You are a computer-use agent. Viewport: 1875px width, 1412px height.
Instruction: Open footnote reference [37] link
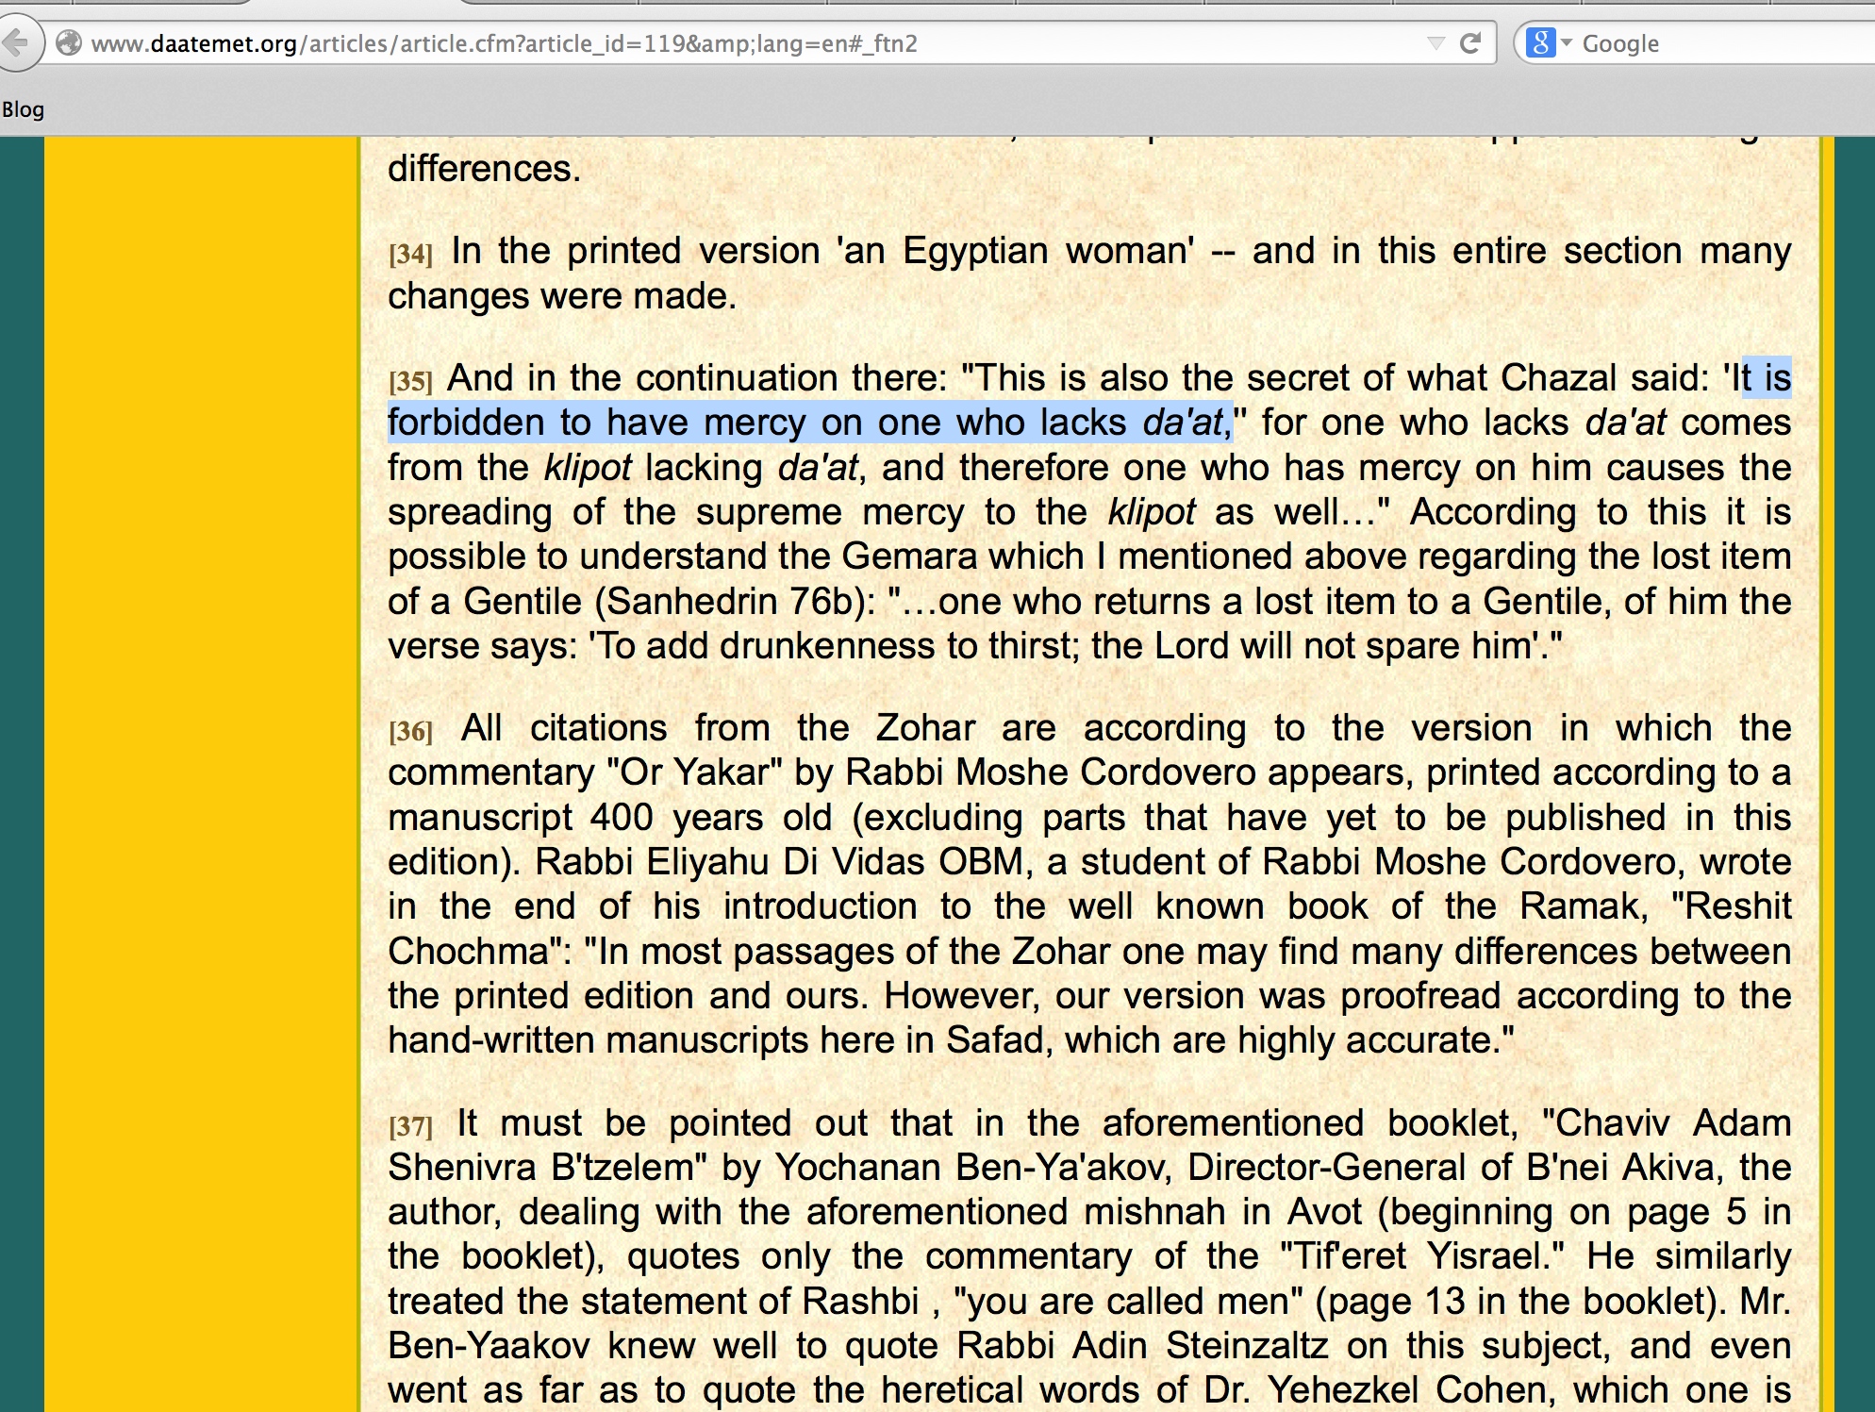pos(410,1126)
